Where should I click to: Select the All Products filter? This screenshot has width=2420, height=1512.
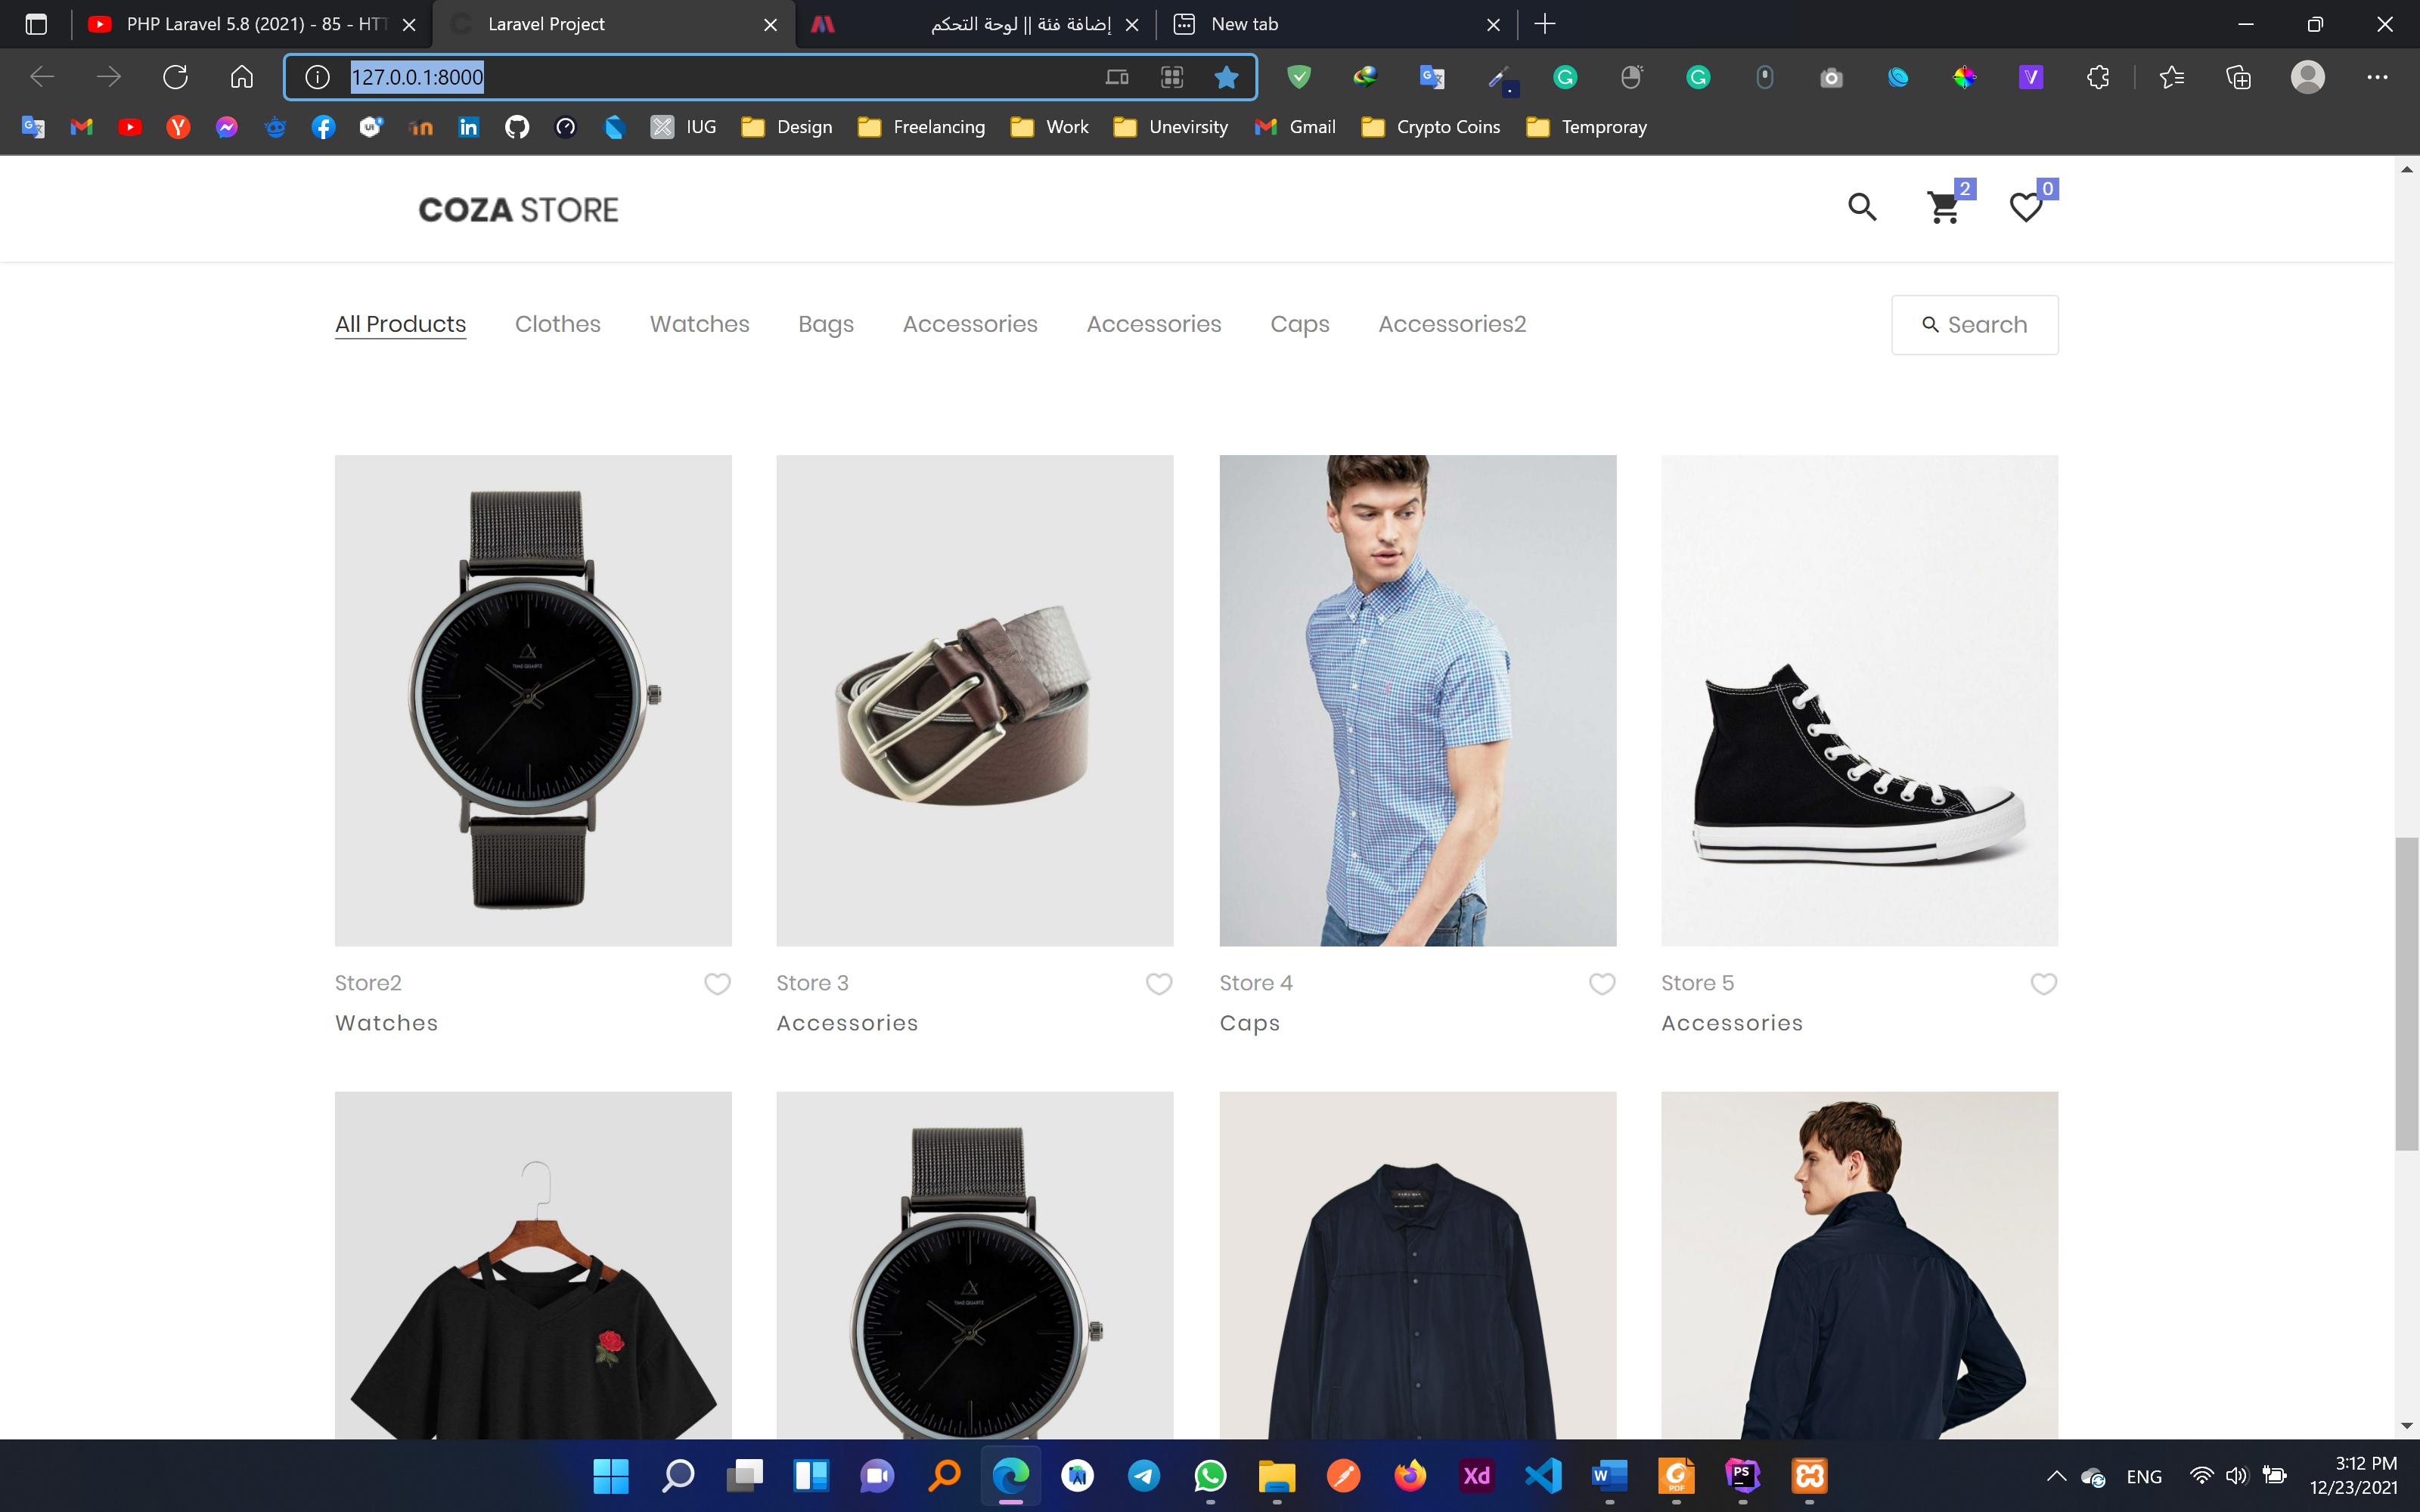400,324
